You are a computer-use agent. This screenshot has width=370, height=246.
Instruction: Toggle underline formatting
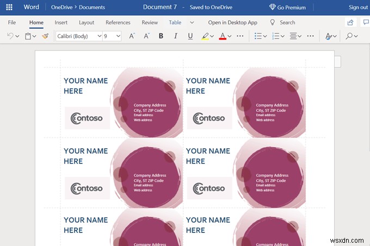pyautogui.click(x=190, y=36)
